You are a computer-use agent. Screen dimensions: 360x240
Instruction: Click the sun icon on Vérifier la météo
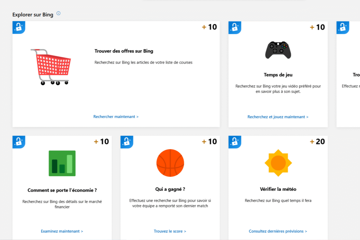(278, 163)
